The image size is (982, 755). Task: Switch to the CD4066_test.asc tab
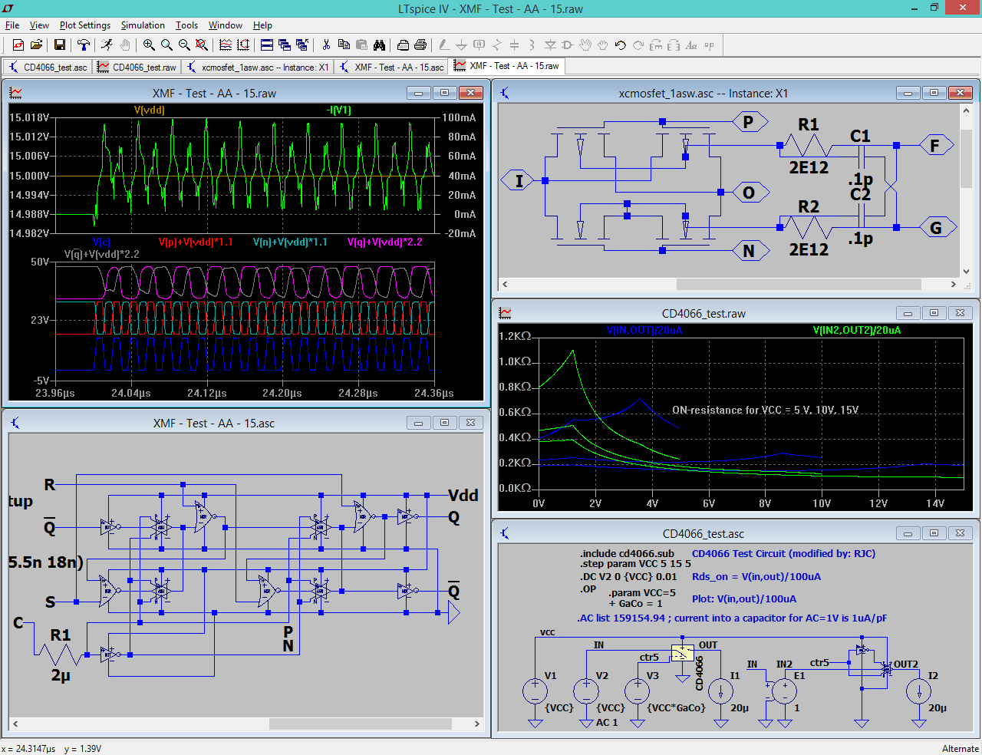tap(48, 68)
